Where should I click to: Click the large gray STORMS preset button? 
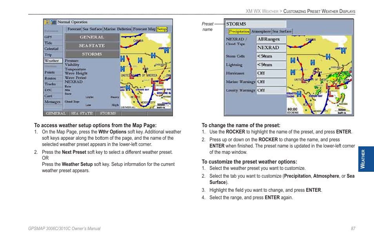point(92,54)
